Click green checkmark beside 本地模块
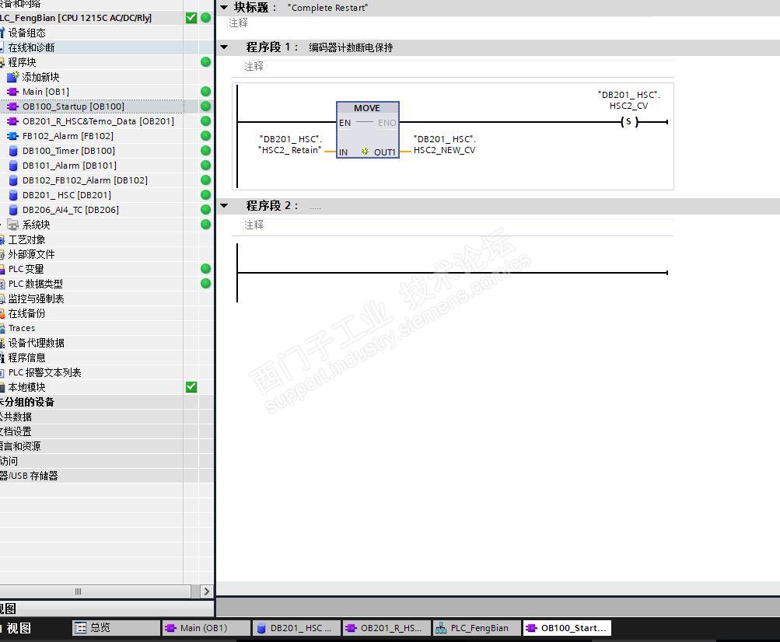The height and width of the screenshot is (642, 780). point(191,387)
